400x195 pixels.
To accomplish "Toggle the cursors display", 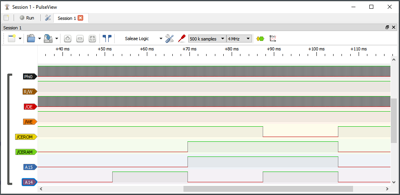I will coord(107,39).
